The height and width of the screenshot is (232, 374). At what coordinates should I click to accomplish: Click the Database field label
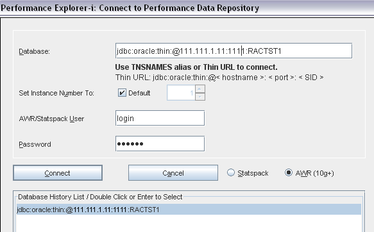coord(35,51)
